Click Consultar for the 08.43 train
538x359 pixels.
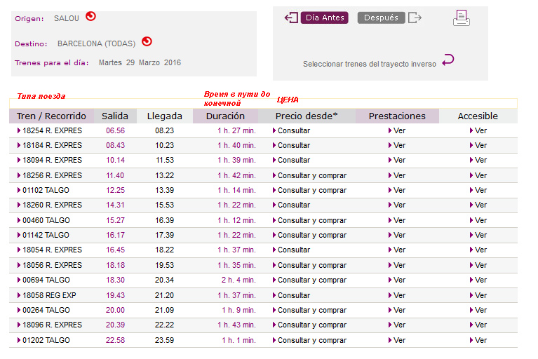(x=291, y=145)
